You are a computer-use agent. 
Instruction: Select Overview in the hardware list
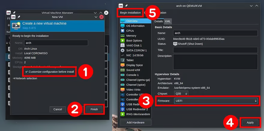point(136,21)
